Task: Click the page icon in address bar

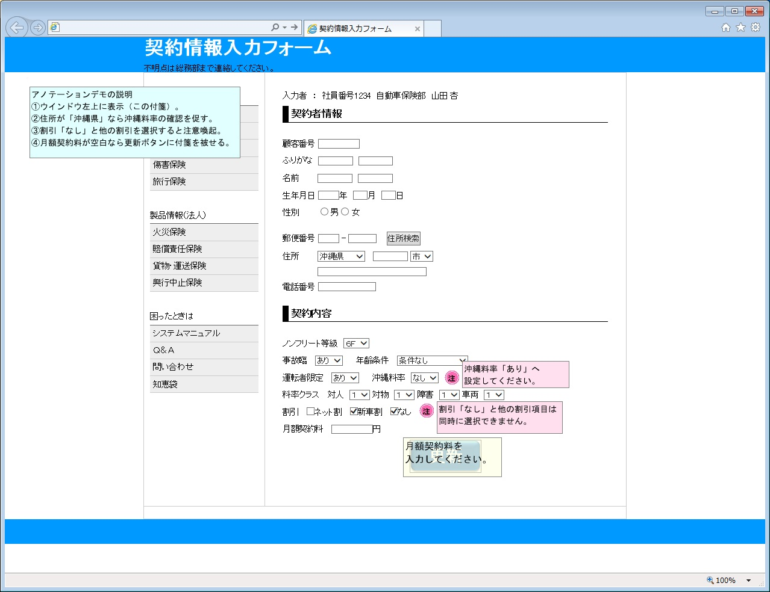Action: (x=55, y=27)
